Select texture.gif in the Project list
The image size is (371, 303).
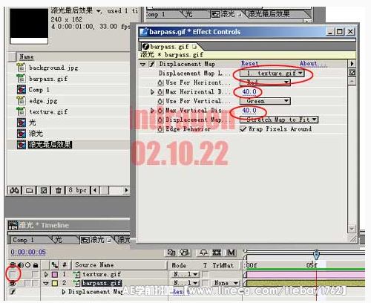point(48,111)
